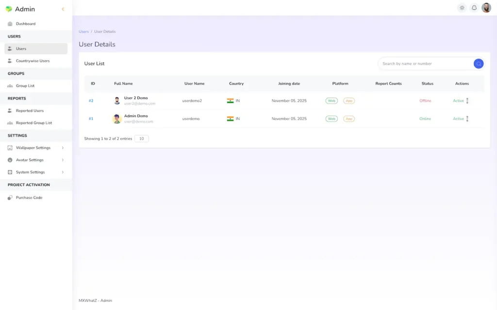Click the Admin logo icon
Image resolution: width=497 pixels, height=310 pixels.
point(9,9)
